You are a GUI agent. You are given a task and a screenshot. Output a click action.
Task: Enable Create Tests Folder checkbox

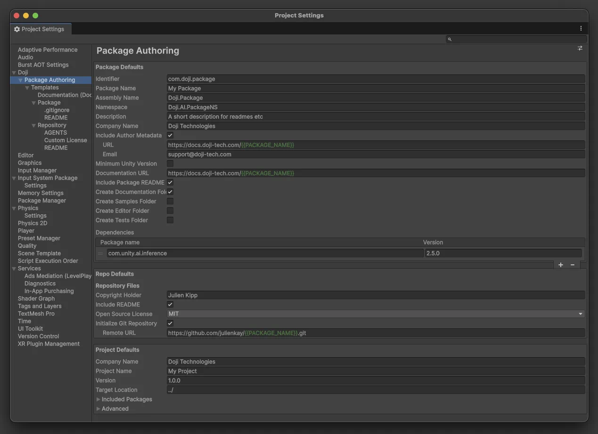coord(170,220)
